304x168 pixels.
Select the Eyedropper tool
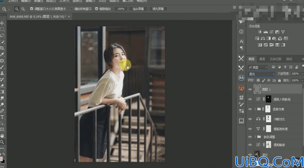2,54
